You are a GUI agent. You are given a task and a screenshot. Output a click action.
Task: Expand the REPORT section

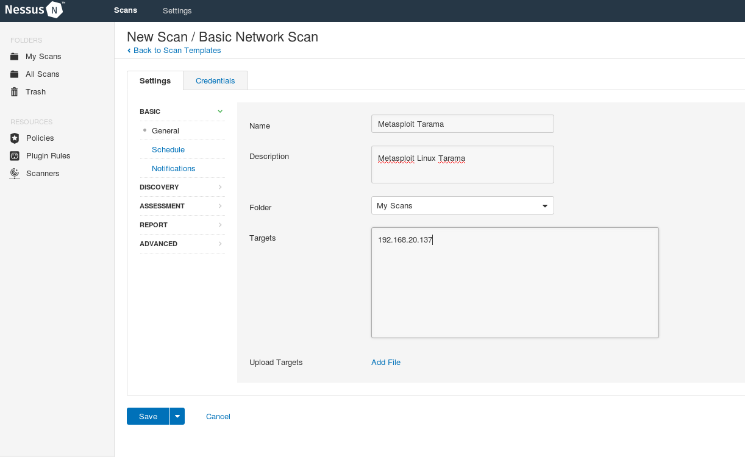[x=182, y=225]
